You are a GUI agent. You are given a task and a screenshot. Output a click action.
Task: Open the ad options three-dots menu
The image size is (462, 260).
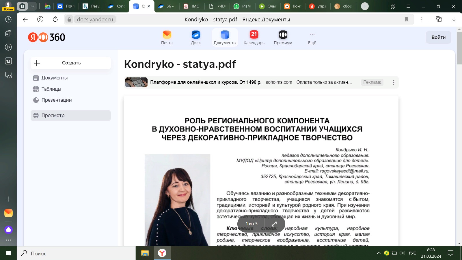tap(394, 82)
